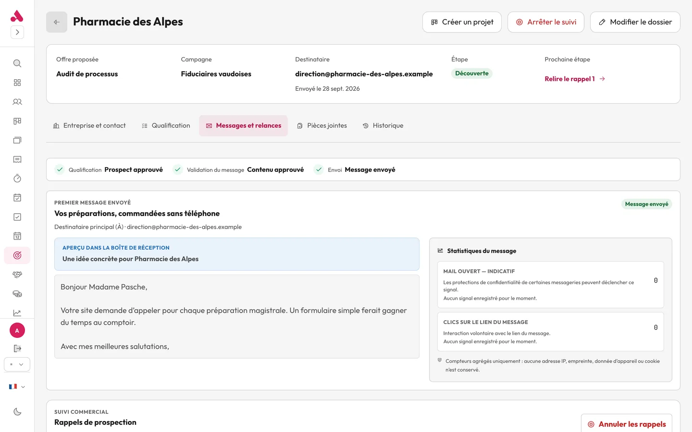Open the stacked windows icon in sidebar
Screen dimensions: 692x432
[17, 140]
